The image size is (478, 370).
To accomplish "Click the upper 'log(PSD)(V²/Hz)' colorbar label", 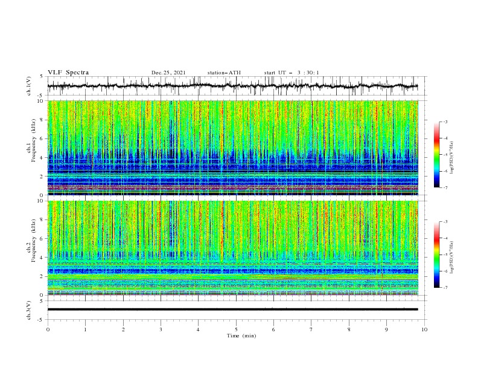I will coord(451,158).
